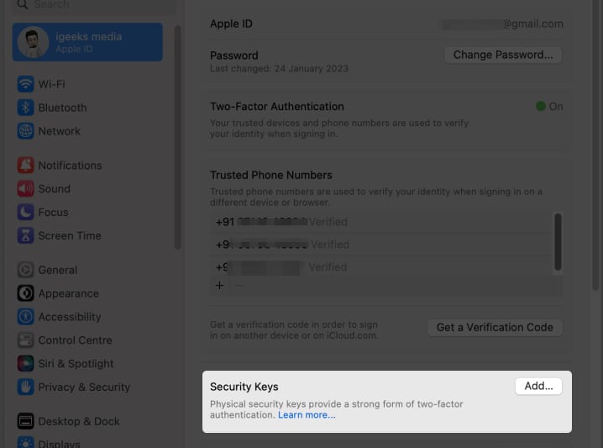603x448 pixels.
Task: Add a new Security Key
Action: pos(537,387)
